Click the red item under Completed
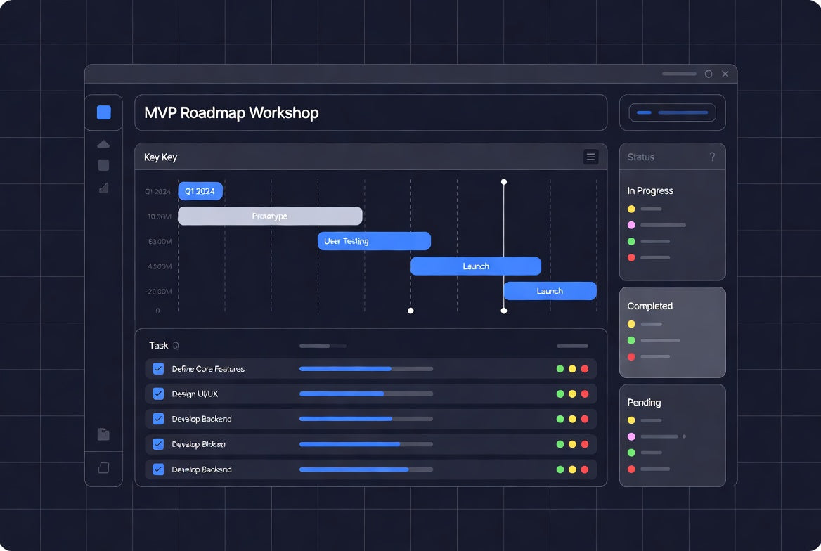 649,357
